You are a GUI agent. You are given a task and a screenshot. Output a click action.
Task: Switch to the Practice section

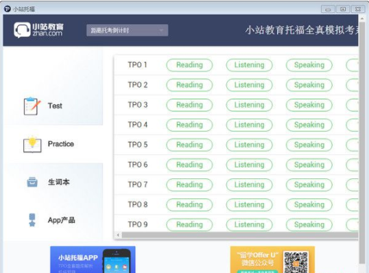tap(61, 144)
